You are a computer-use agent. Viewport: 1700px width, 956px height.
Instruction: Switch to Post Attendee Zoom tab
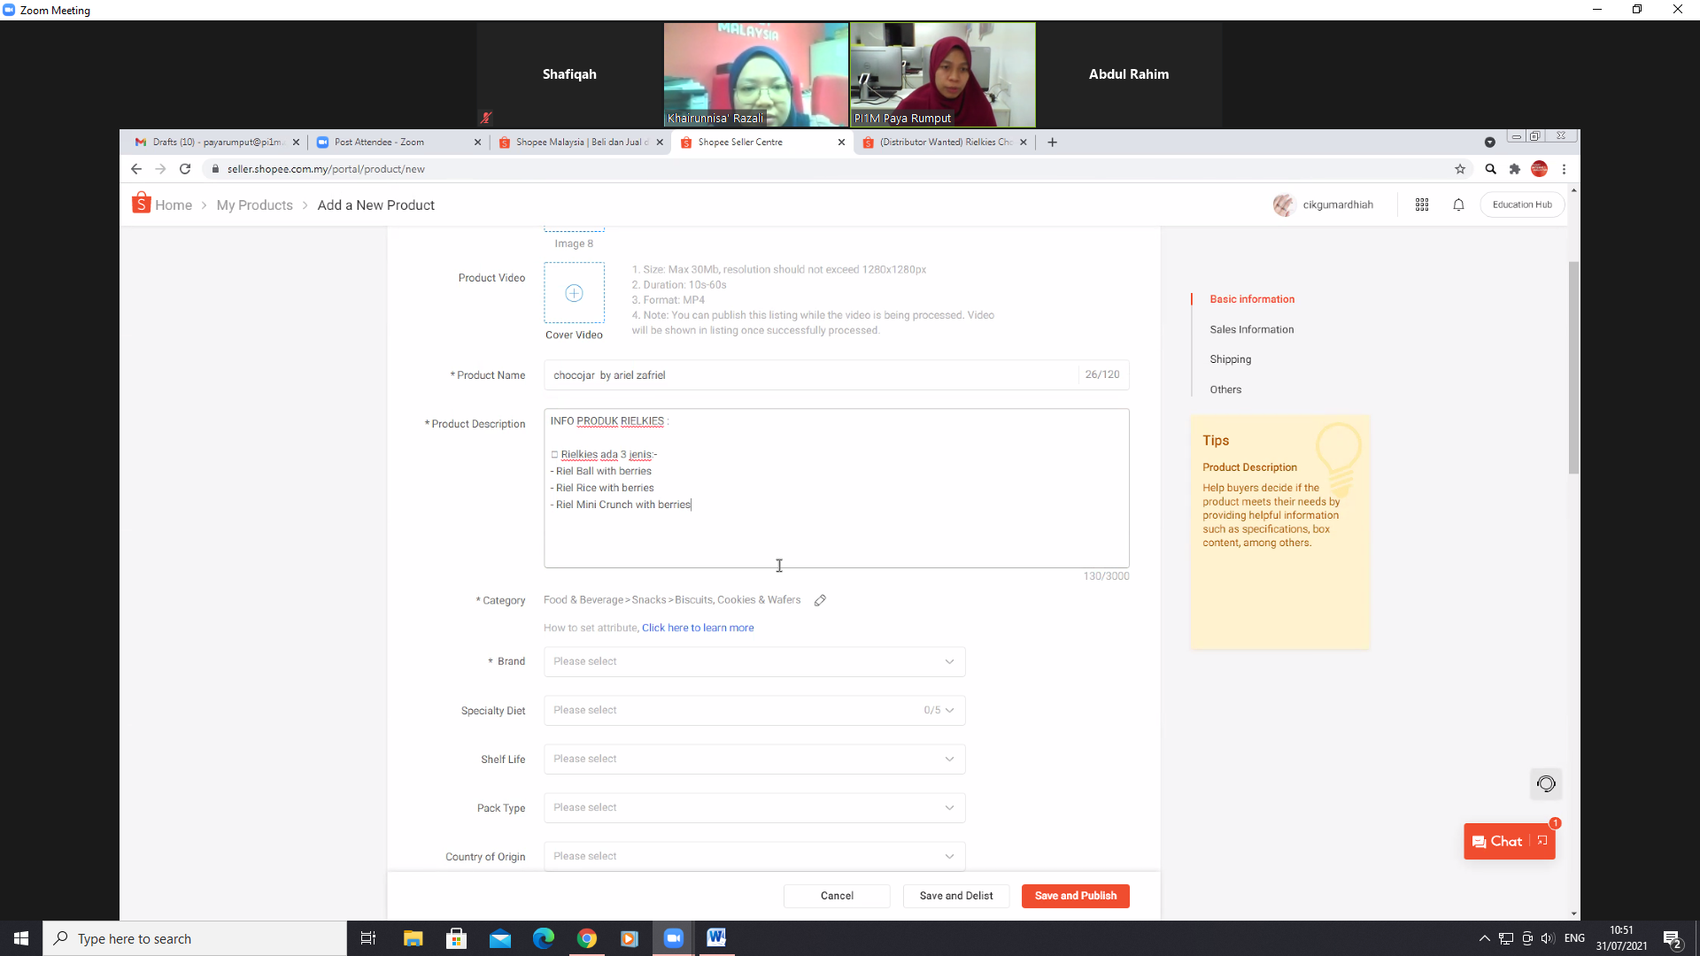[398, 142]
